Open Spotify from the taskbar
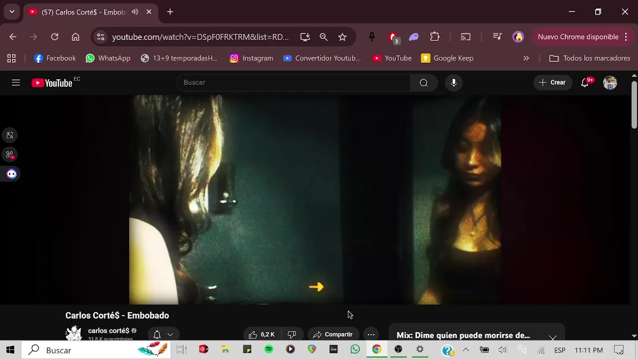This screenshot has height=359, width=638. [269, 350]
